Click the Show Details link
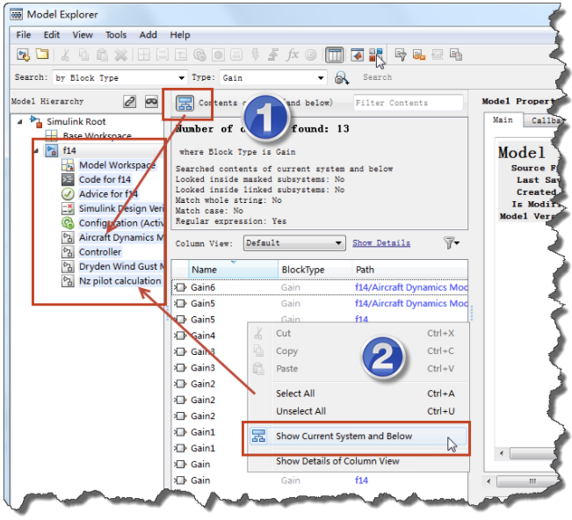This screenshot has height=520, width=572. pyautogui.click(x=381, y=242)
